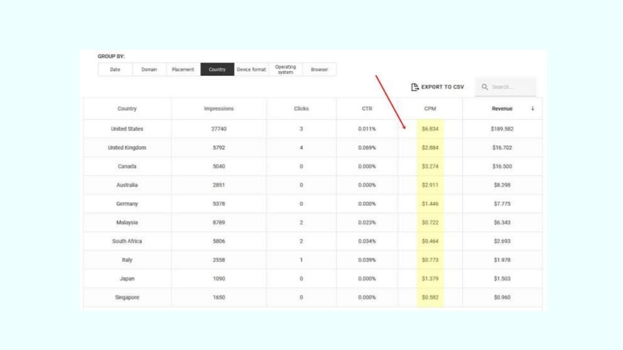623x350 pixels.
Task: Sort the table by Impressions column
Action: 219,108
